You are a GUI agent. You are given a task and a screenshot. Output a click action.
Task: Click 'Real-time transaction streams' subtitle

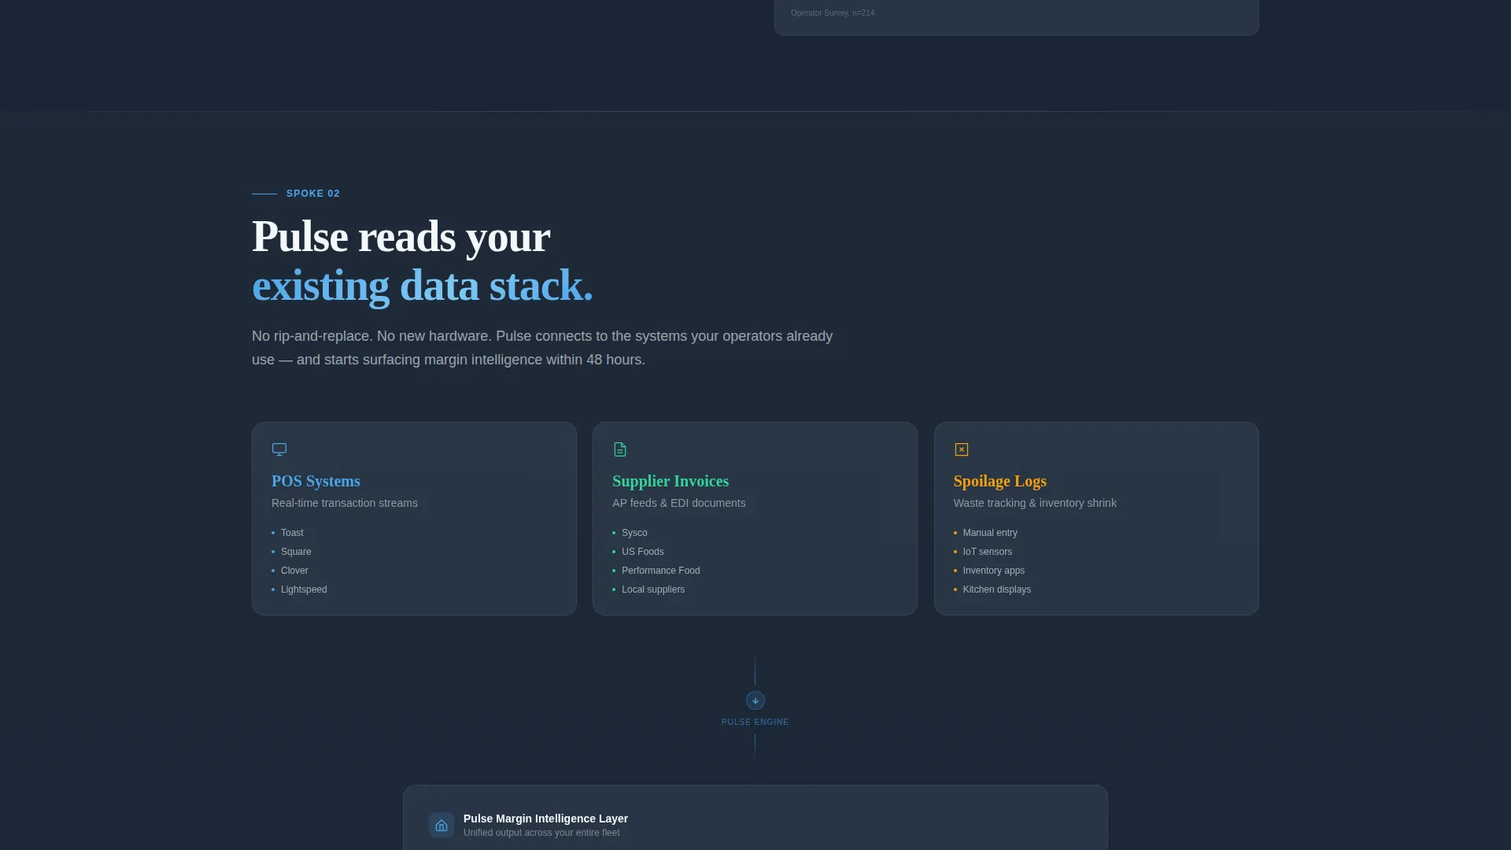pos(345,503)
